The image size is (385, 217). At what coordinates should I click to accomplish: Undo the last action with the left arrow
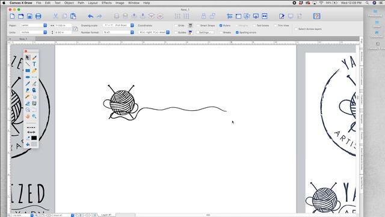[x=91, y=16]
